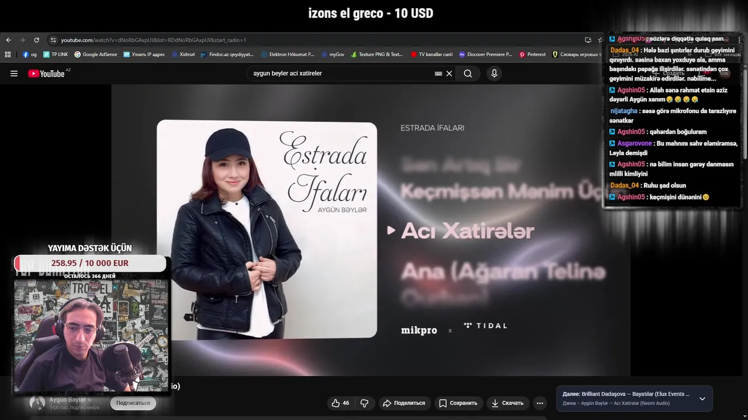Go forward with the browser forward arrow

(22, 40)
